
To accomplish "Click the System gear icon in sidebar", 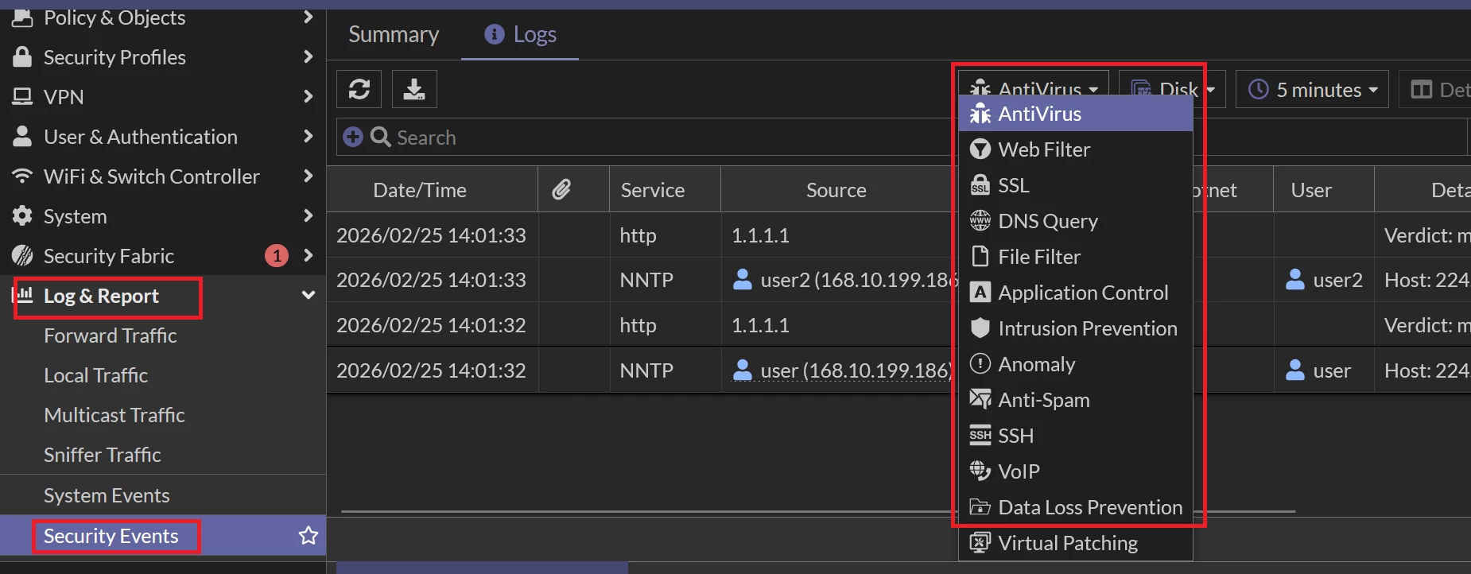I will (x=22, y=215).
